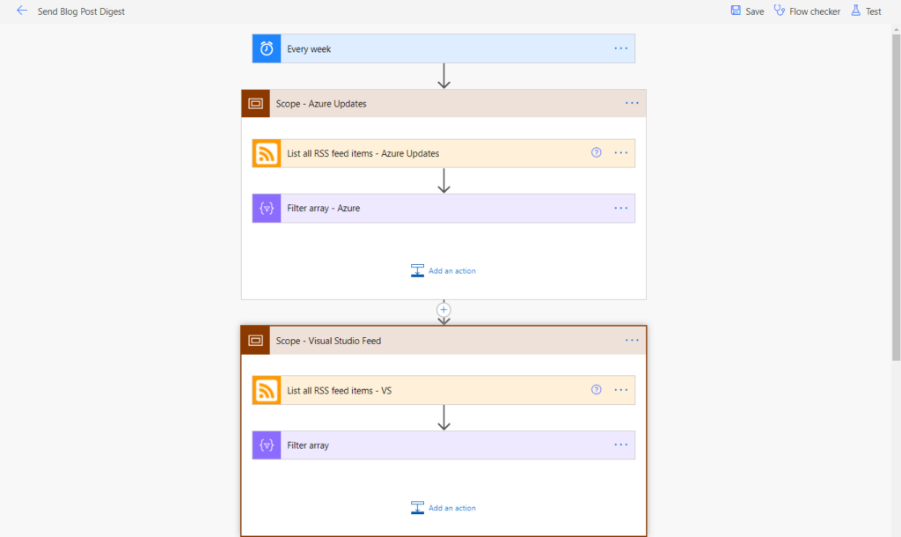
Task: Click Add an action link in Visual Studio scope
Action: [452, 508]
